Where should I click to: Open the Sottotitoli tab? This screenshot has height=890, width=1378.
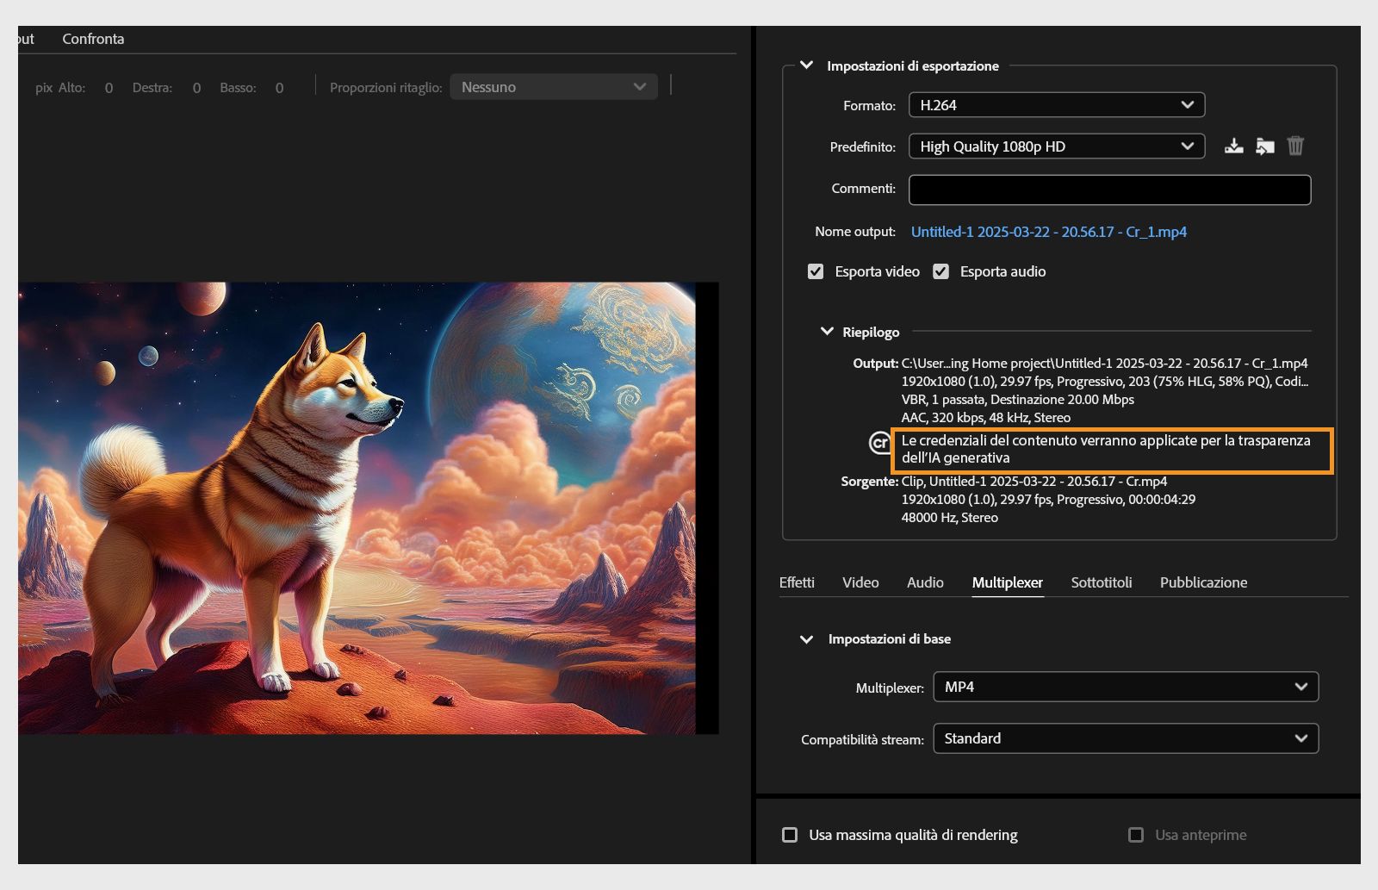pyautogui.click(x=1101, y=582)
